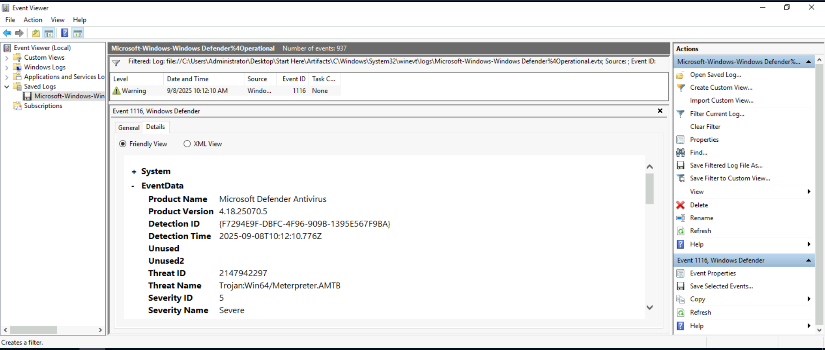Click the Properties sheet icon

[681, 140]
